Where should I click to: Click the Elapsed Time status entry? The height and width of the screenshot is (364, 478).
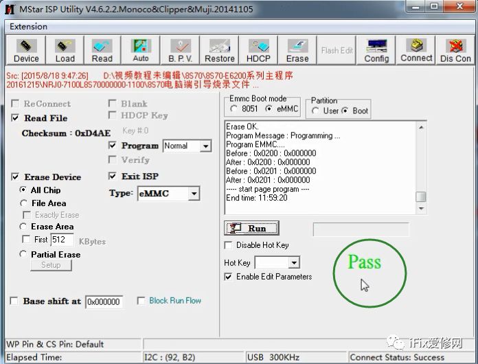point(34,357)
